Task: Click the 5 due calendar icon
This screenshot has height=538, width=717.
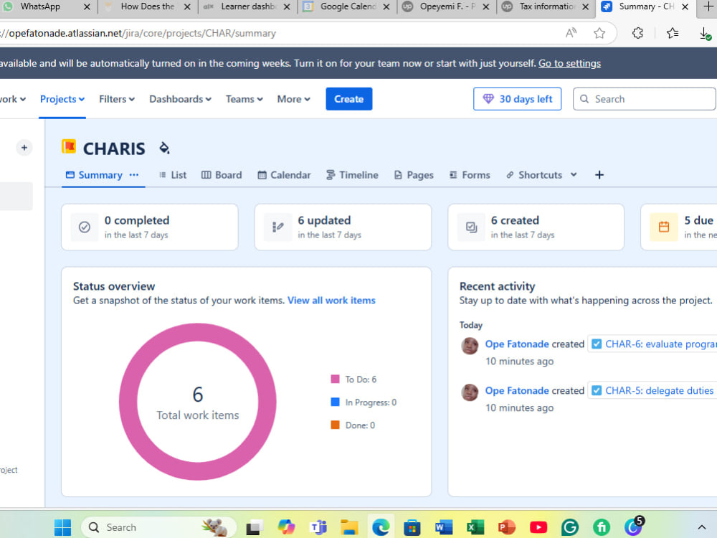Action: tap(664, 227)
